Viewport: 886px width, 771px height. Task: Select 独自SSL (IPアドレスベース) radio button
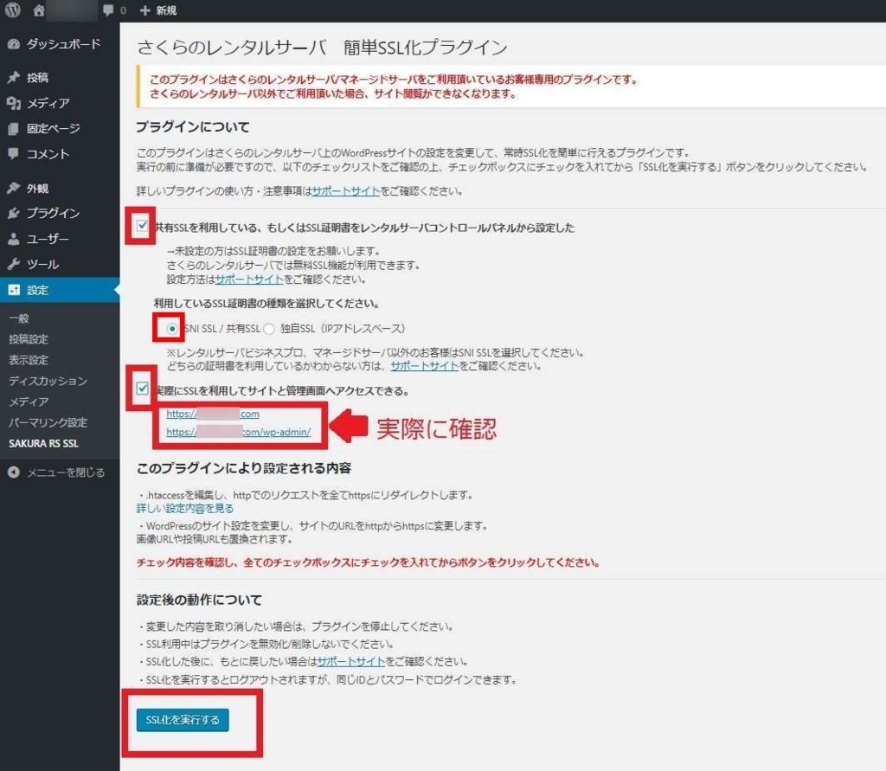269,329
